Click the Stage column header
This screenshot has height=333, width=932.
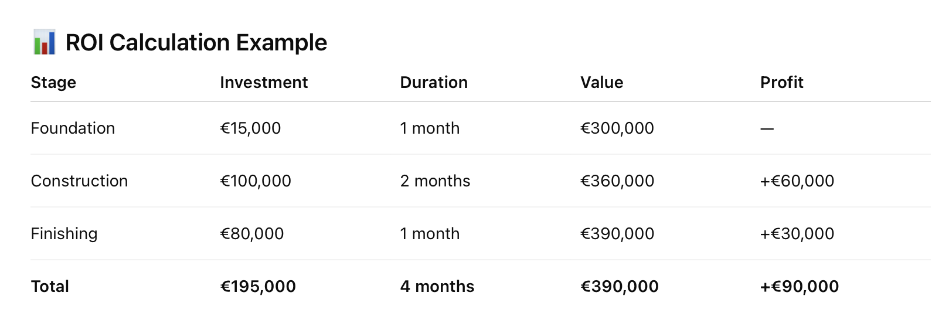click(53, 83)
